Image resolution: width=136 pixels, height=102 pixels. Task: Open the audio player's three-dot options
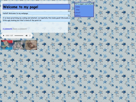(x=30, y=36)
